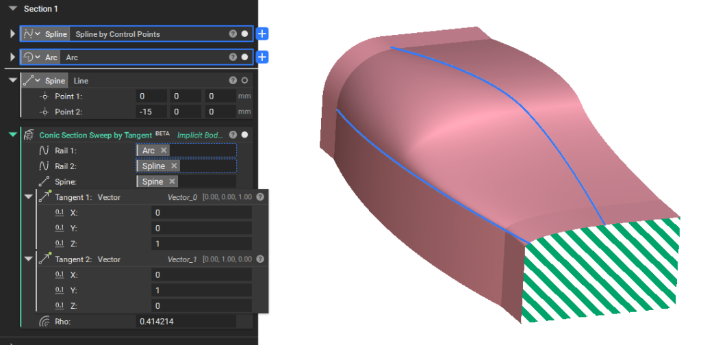Image resolution: width=701 pixels, height=345 pixels.
Task: Open help for the Tangent 1 vector
Action: [x=260, y=197]
